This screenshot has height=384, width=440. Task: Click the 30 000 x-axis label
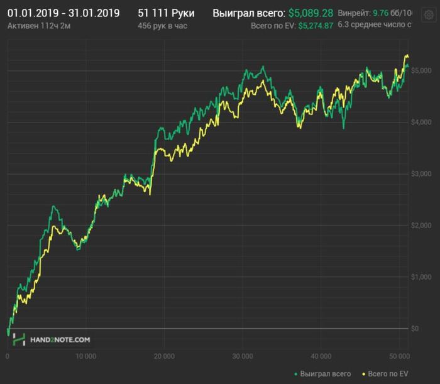pos(243,356)
